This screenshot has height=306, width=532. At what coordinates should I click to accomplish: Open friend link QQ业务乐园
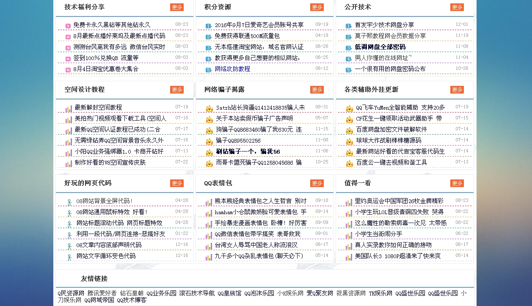coord(161,293)
